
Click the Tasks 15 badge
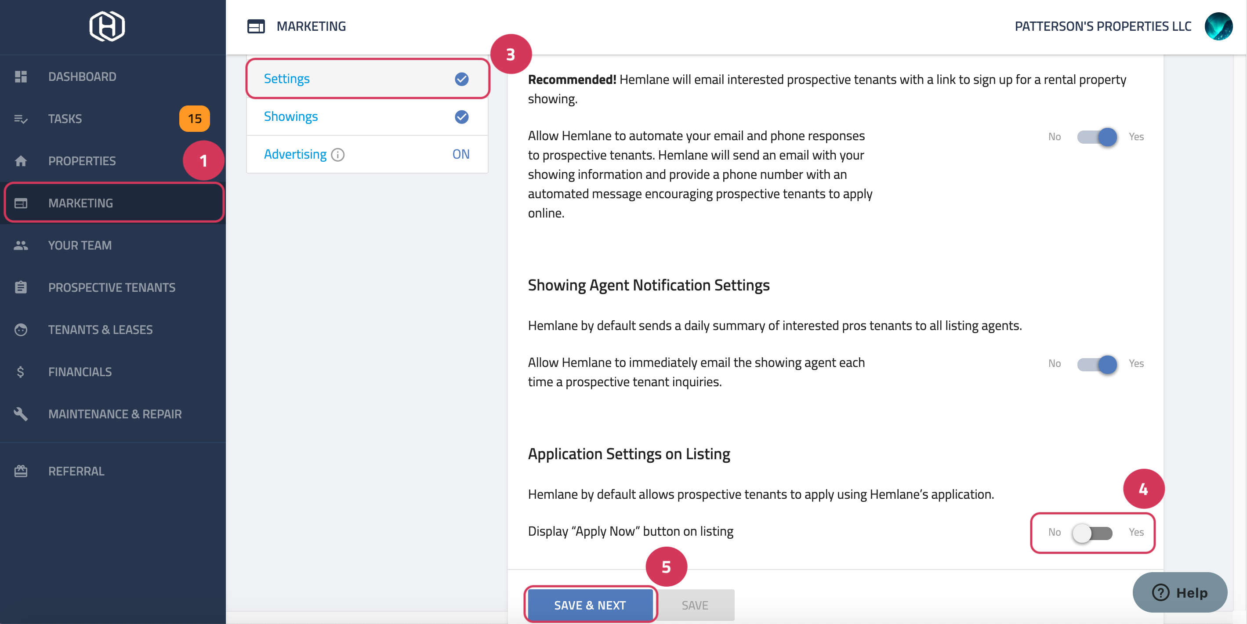pyautogui.click(x=195, y=119)
